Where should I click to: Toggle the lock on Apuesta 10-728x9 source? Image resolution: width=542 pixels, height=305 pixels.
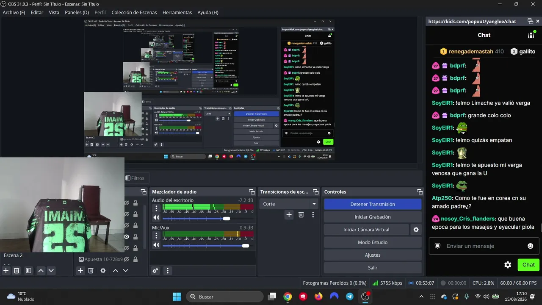[135, 259]
